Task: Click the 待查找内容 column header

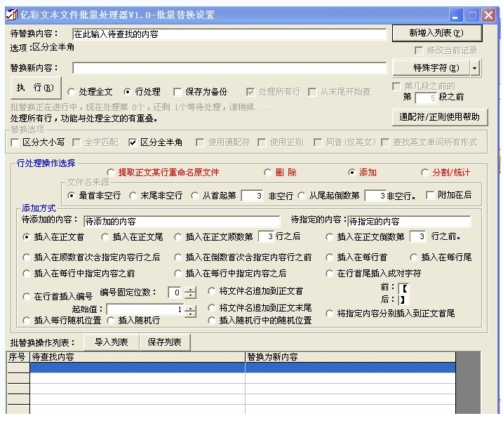Action: [138, 357]
